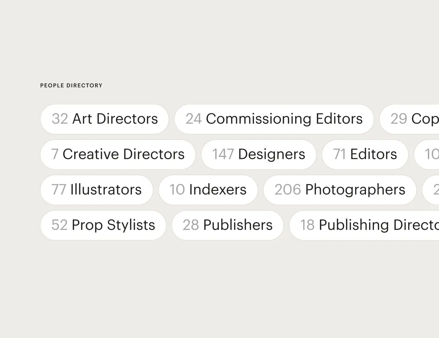The width and height of the screenshot is (439, 338).
Task: Click the cut-off pill after Editors
Action: 427,154
